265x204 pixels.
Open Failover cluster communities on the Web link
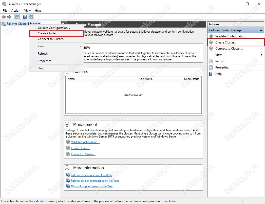[x=95, y=180]
